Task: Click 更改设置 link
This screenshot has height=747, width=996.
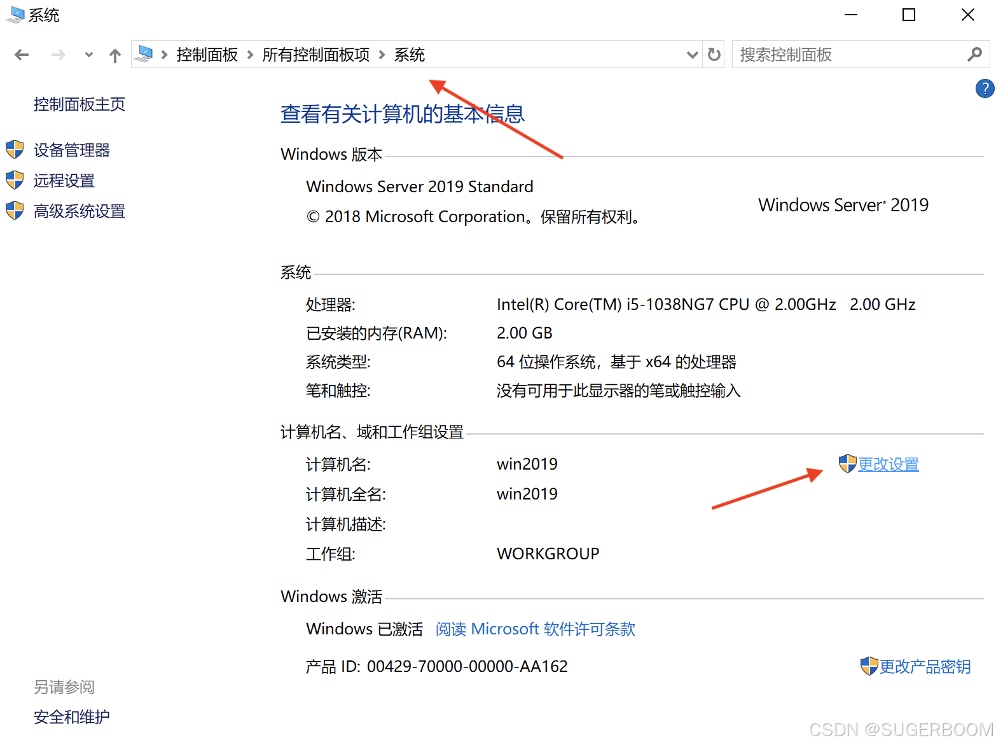Action: click(889, 464)
